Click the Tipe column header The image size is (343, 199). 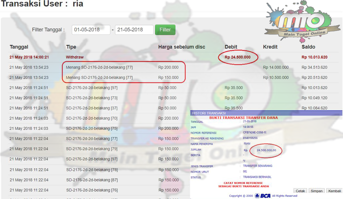point(71,47)
